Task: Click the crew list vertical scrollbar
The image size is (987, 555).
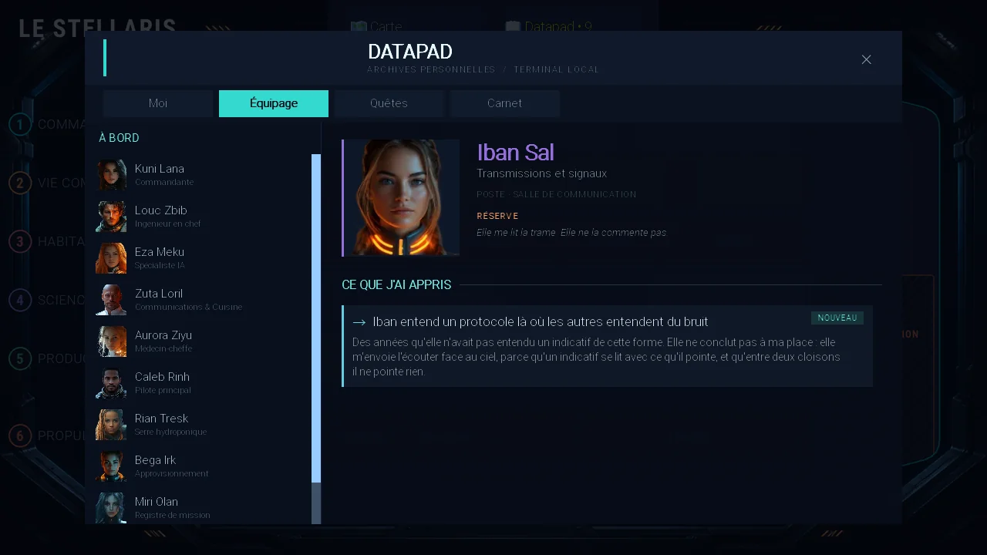Action: point(316,339)
